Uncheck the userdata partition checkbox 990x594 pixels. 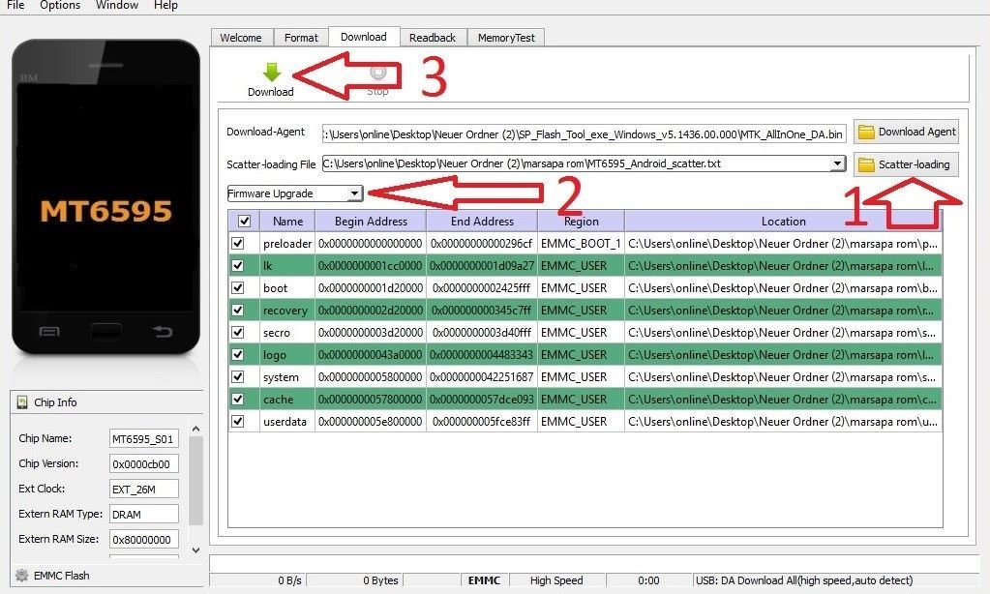point(238,421)
